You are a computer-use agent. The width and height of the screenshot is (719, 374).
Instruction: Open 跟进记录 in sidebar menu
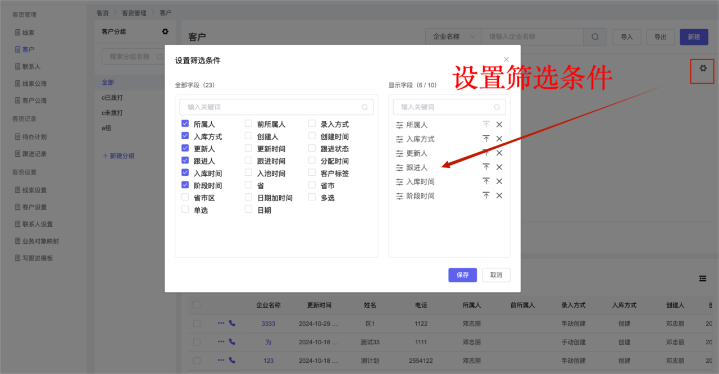point(30,154)
